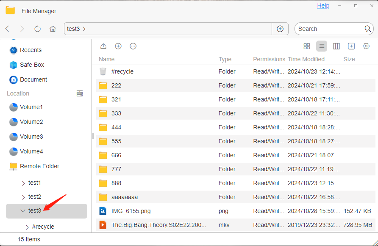Select the folder named 777
This screenshot has width=378, height=246.
(236, 169)
